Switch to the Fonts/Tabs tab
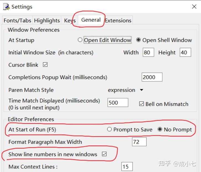The height and width of the screenshot is (172, 201). 17,20
